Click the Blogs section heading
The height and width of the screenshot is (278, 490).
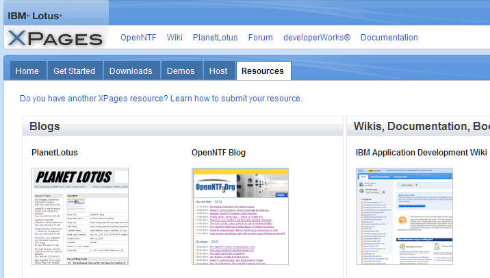[44, 127]
